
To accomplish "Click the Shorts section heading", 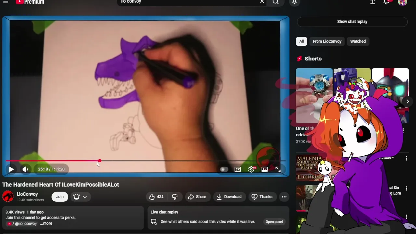I will coord(309,58).
